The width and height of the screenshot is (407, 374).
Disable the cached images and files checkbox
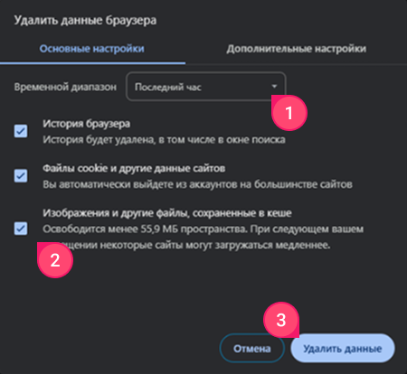(x=21, y=229)
